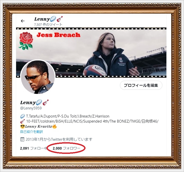
Task: Click the fire emoji after Lenny Kravitz
Action: coord(55,126)
